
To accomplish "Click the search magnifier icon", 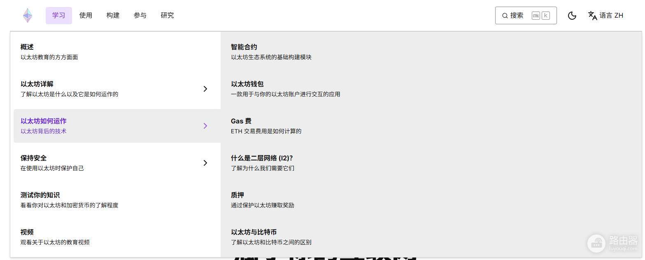I will click(x=505, y=16).
